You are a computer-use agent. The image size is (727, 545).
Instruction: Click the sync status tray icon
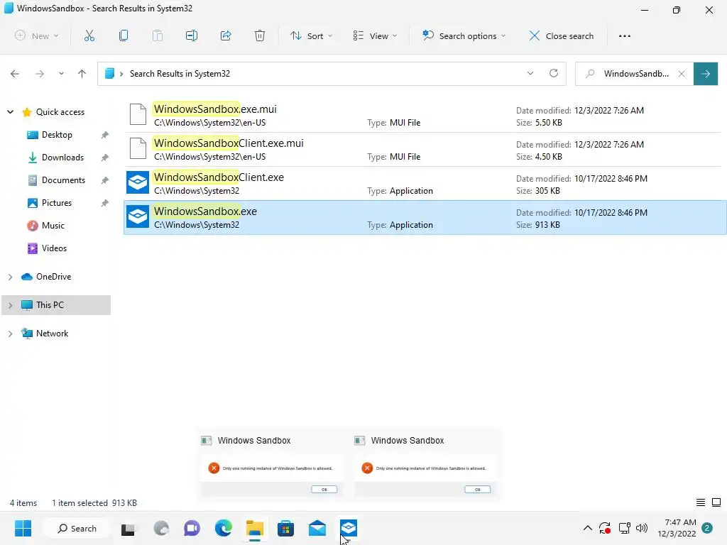(605, 528)
